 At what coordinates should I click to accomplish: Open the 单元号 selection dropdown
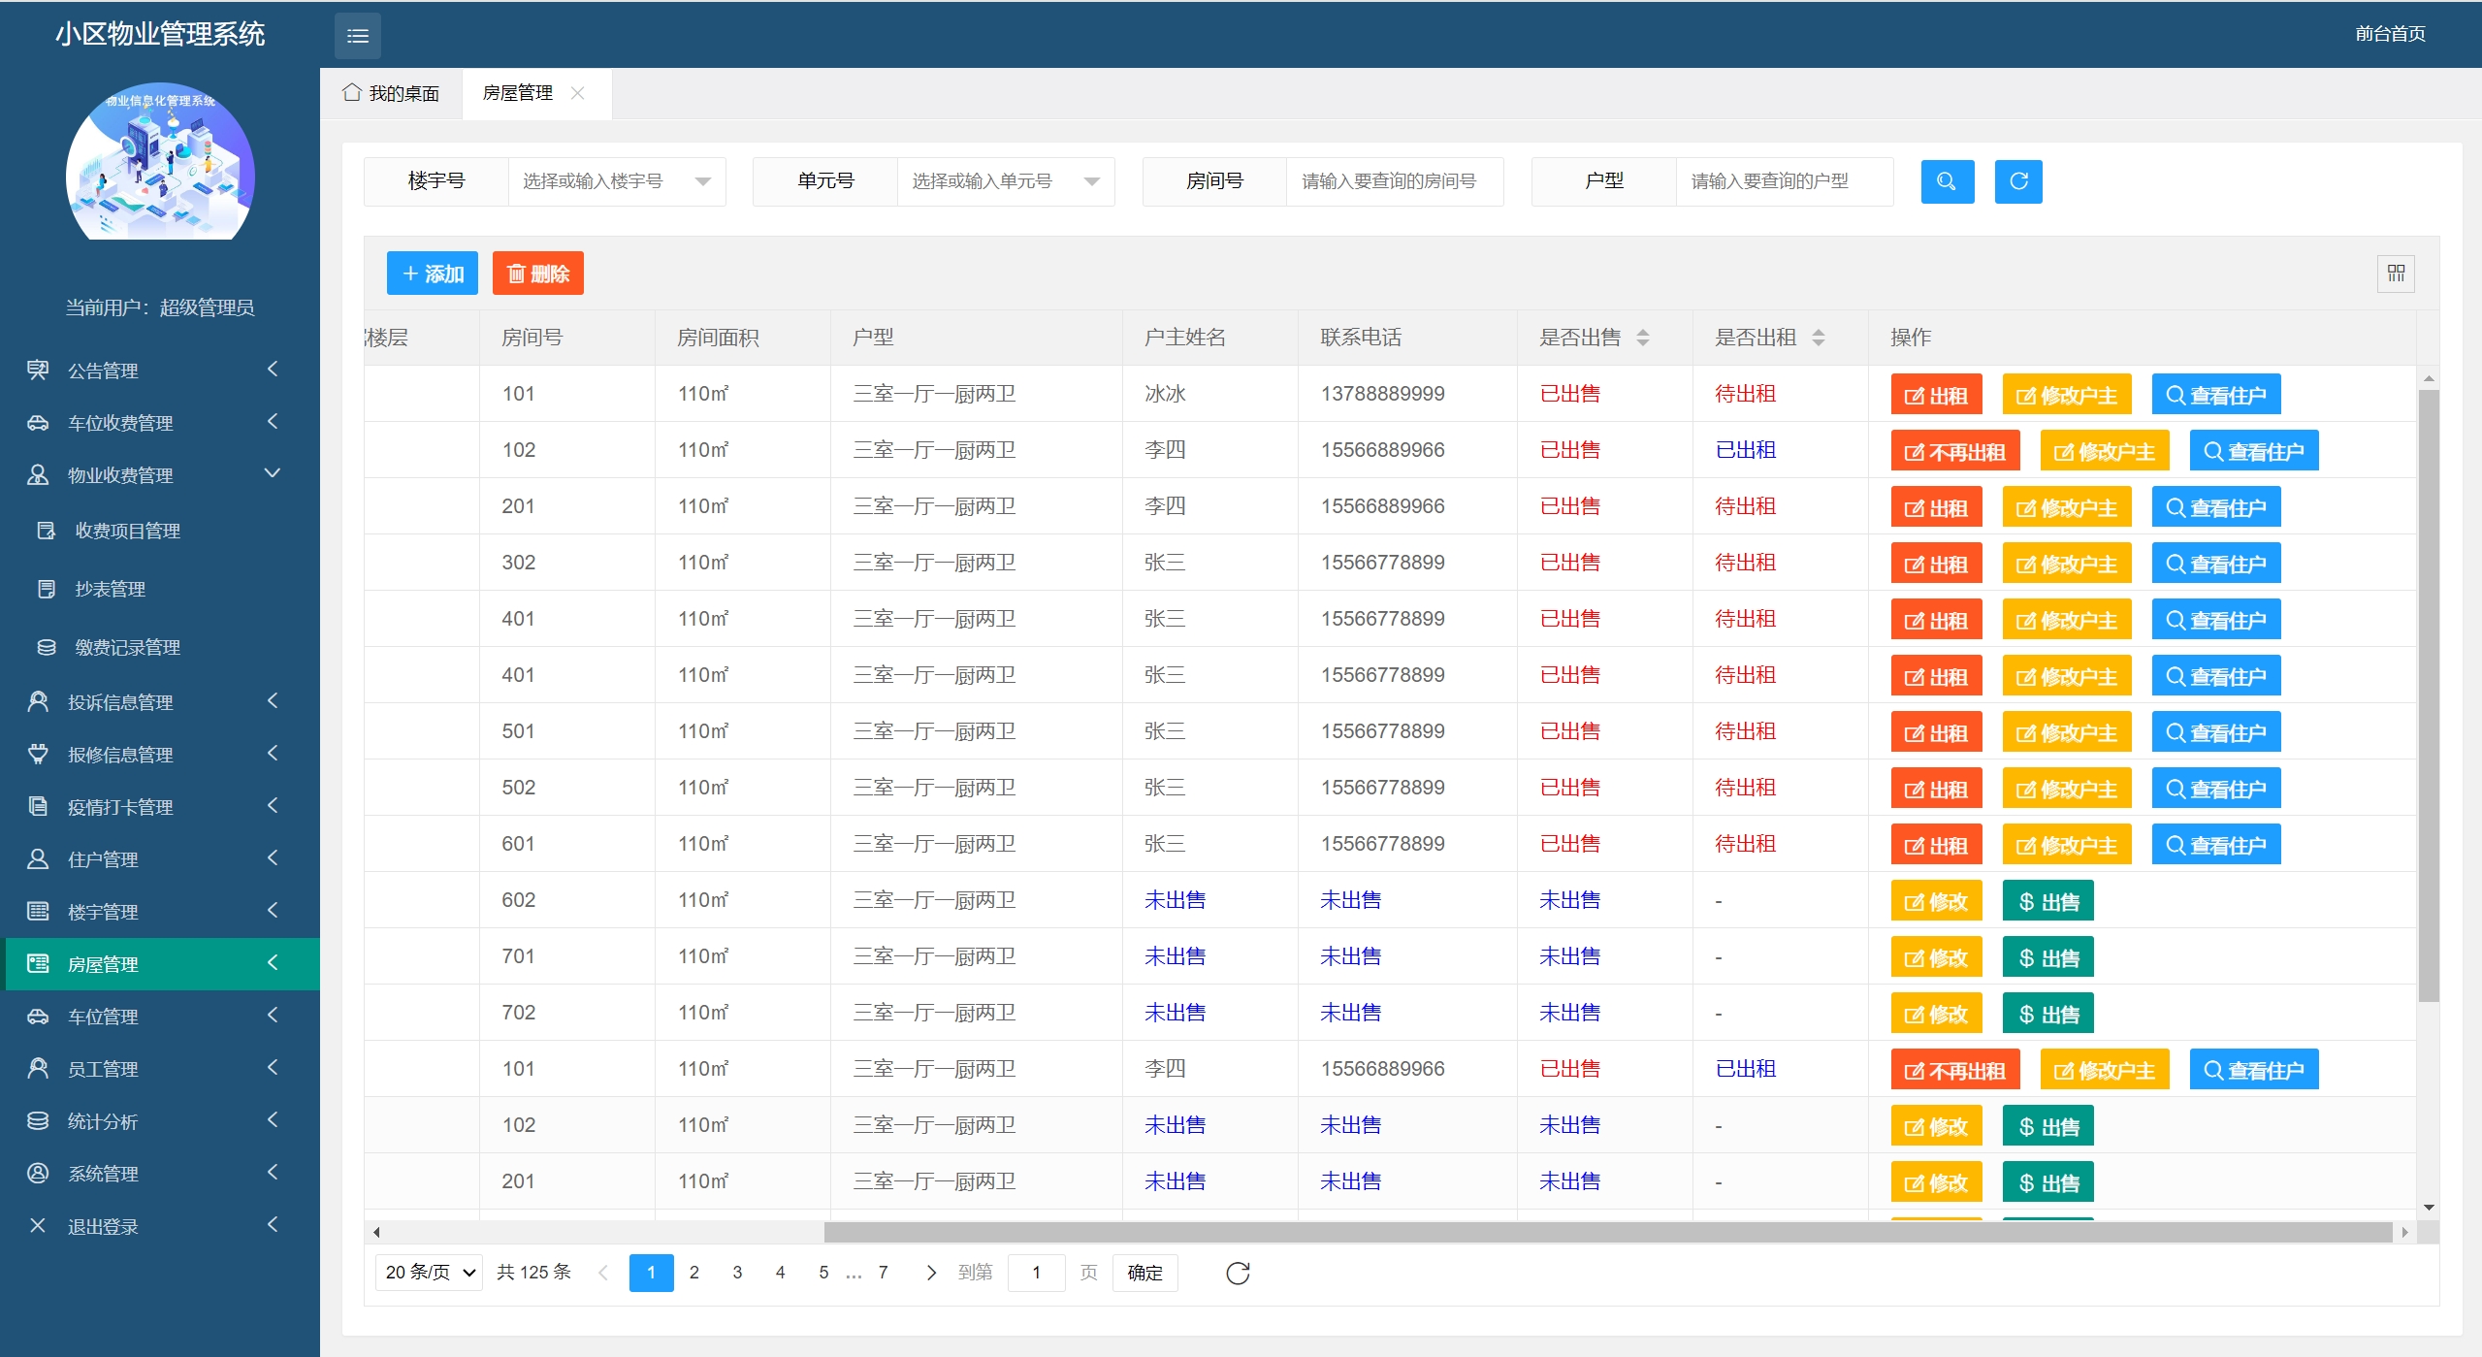1005,181
